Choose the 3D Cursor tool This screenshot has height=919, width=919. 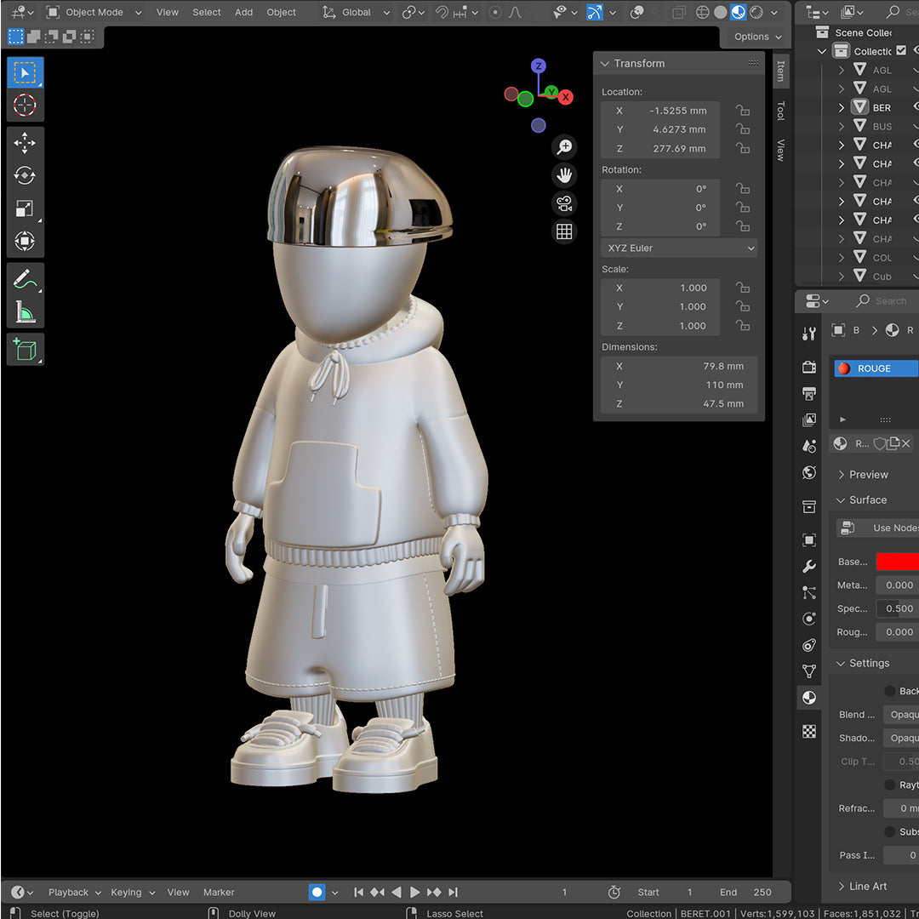25,106
